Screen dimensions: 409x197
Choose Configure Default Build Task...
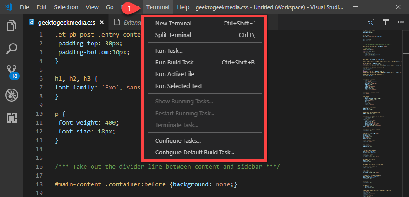coord(205,153)
